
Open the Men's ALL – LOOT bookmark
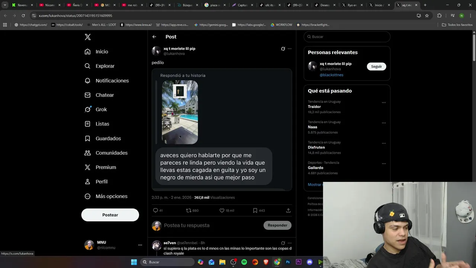point(101,25)
